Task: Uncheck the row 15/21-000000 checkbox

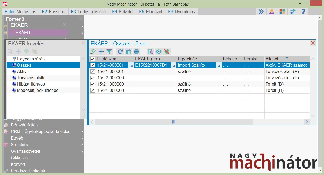Action: (92, 84)
